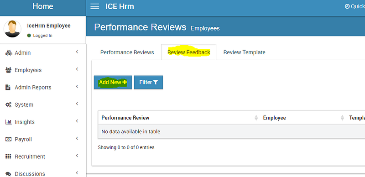The height and width of the screenshot is (177, 365).
Task: Click the Admin cubes icon
Action: point(9,53)
